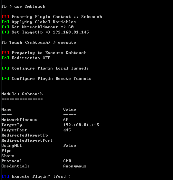The image size is (173, 180).
Task: Click the [+] marker before Configure Plugin Remote Tunnels
Action: [5, 79]
